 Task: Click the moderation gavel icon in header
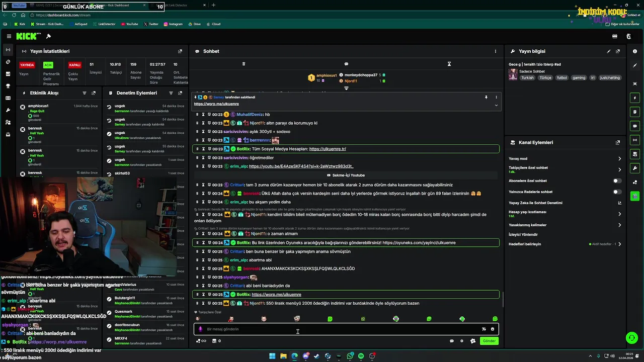click(48, 36)
